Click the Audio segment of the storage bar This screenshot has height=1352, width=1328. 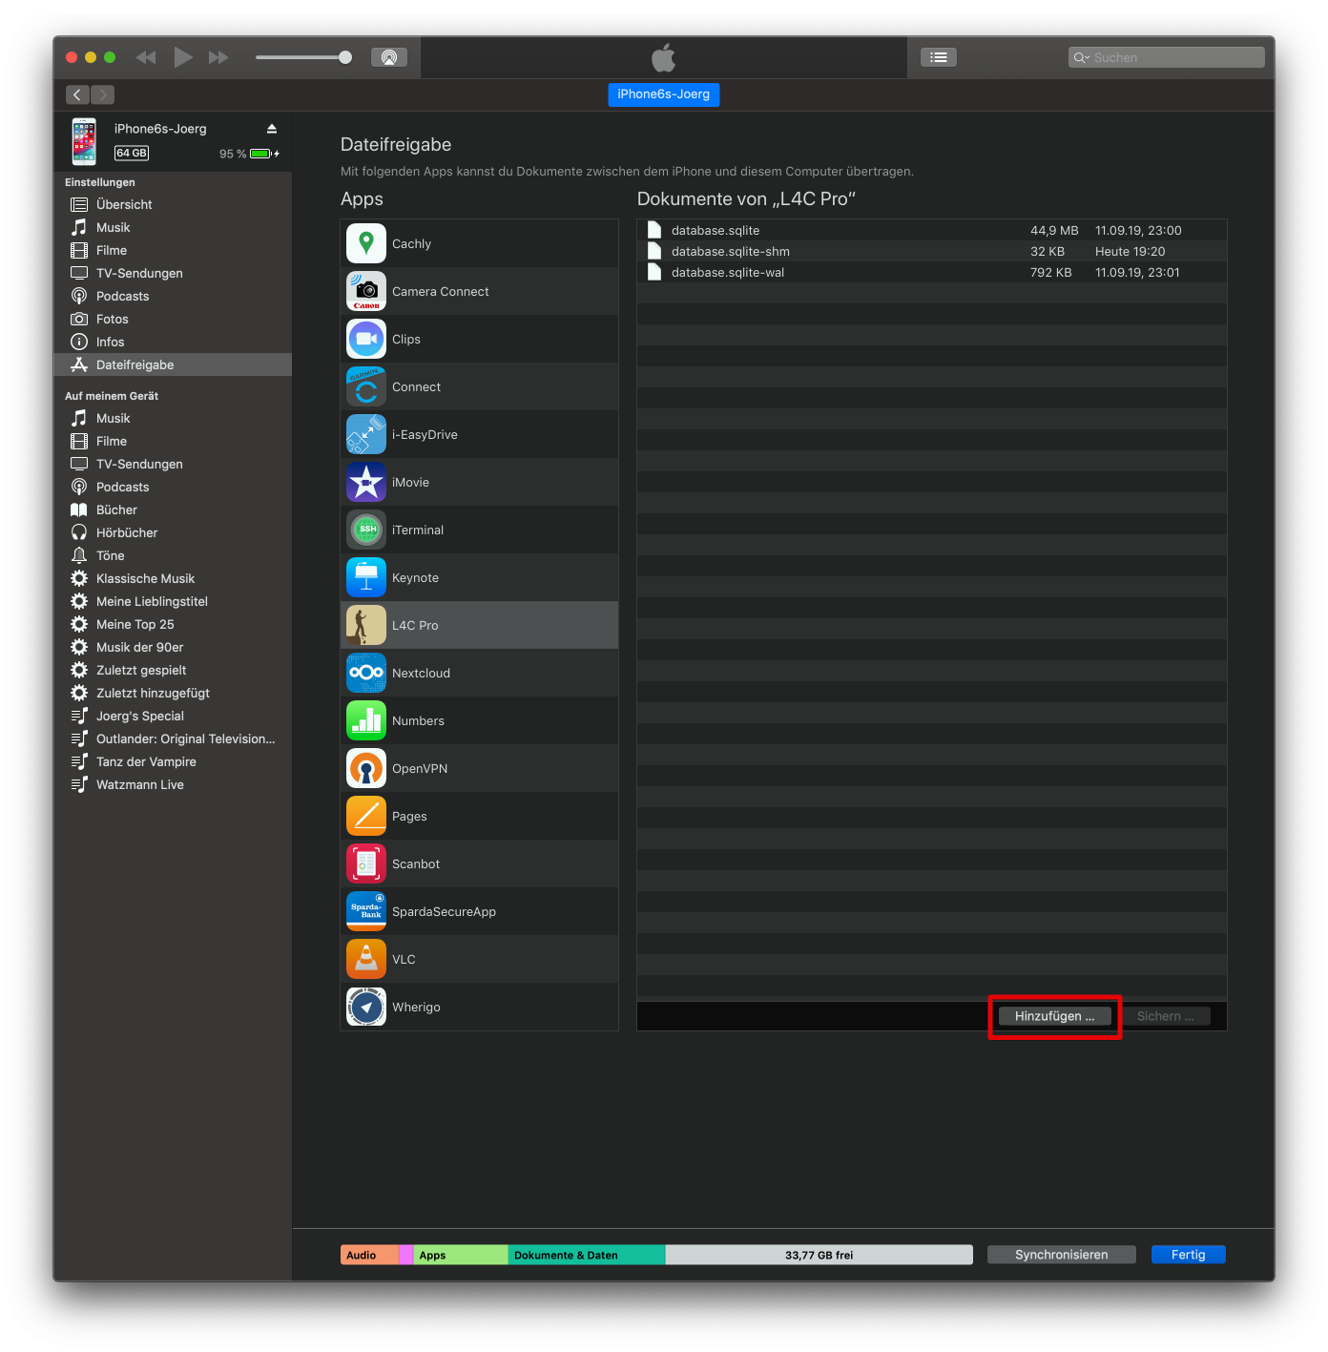point(369,1255)
